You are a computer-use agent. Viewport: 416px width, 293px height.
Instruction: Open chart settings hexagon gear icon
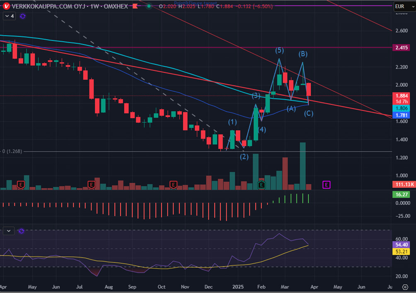(x=405, y=287)
